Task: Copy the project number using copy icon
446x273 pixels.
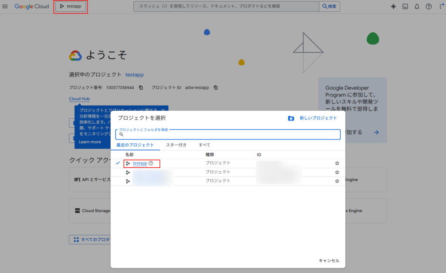Action: pos(141,88)
